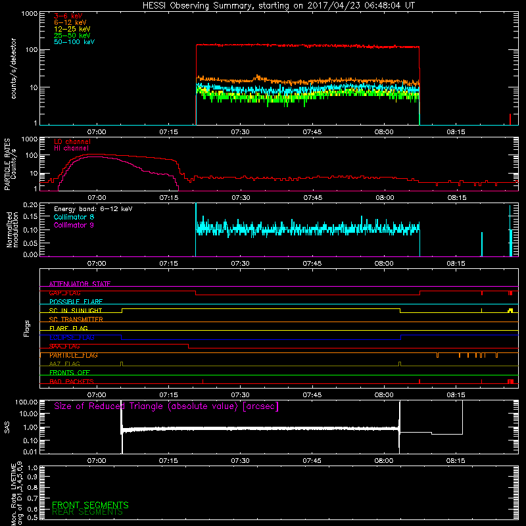Screen dimensions: 526x526
Task: Click the 0.20 tick label on modulation axis
Action: (30, 205)
